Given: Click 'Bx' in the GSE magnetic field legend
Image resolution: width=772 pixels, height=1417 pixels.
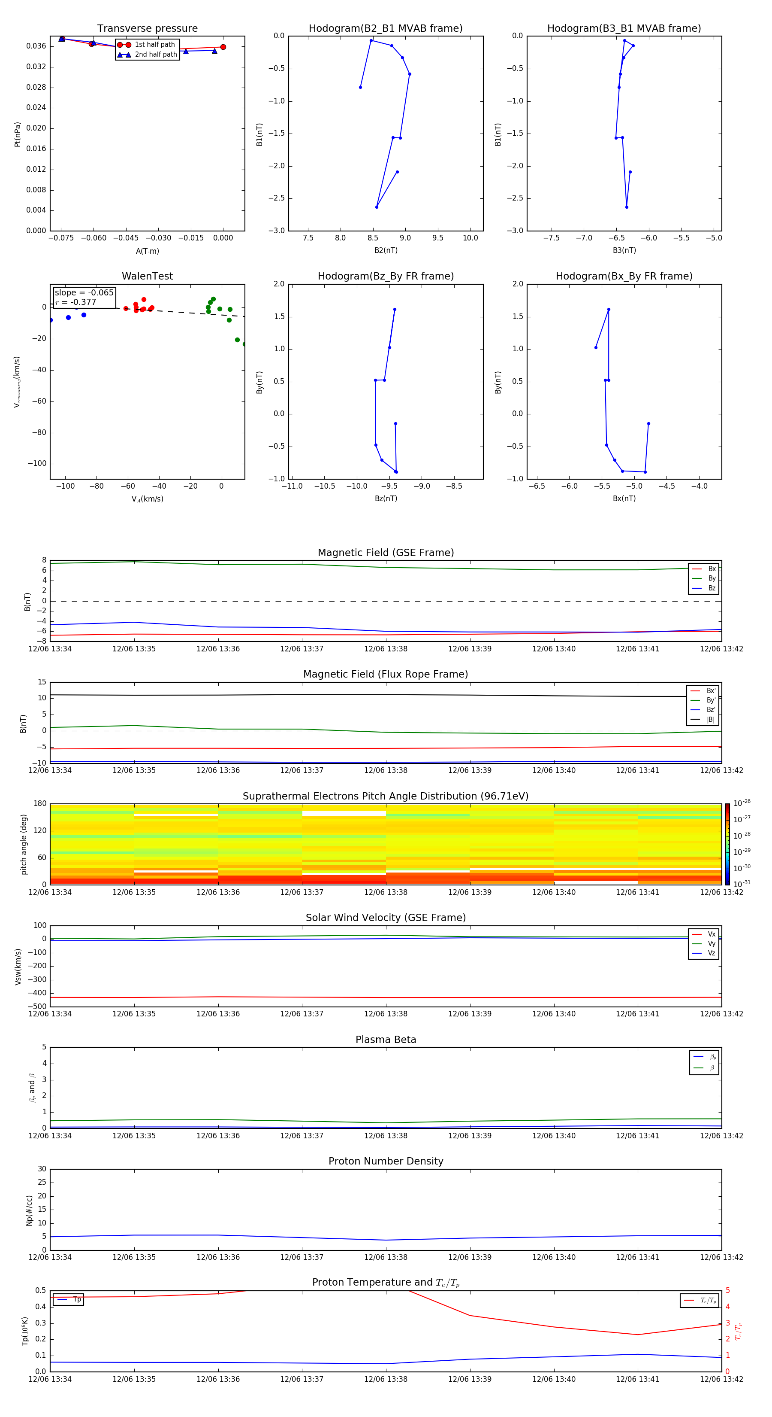Looking at the screenshot, I should (x=704, y=569).
